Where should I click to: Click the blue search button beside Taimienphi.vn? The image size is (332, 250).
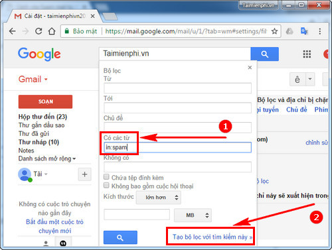pyautogui.click(x=264, y=54)
